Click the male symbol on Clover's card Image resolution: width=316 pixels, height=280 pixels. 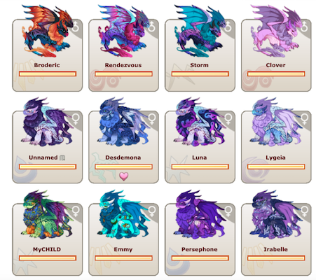pyautogui.click(x=305, y=27)
